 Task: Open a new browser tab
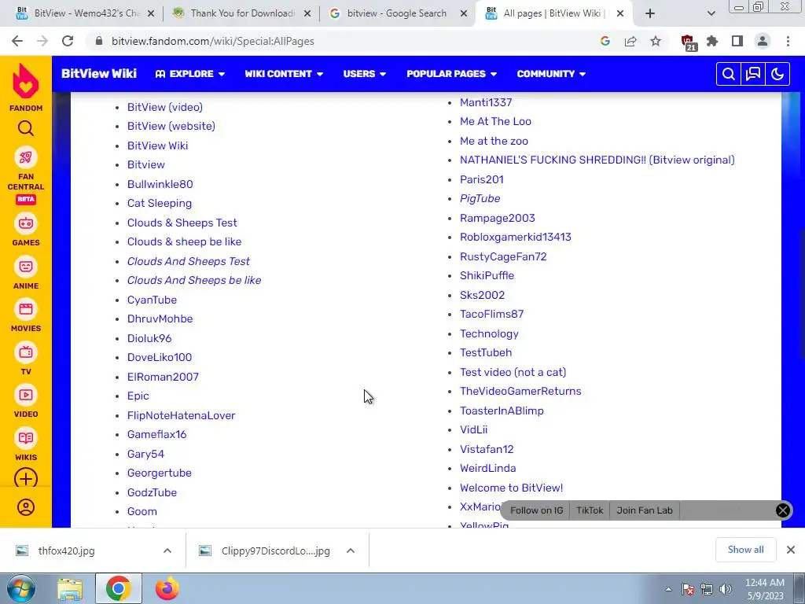[x=650, y=13]
